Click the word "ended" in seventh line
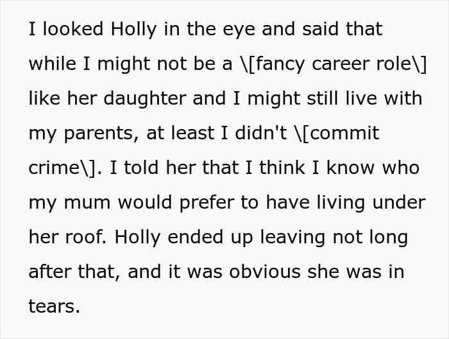This screenshot has height=339, width=449. 195,237
